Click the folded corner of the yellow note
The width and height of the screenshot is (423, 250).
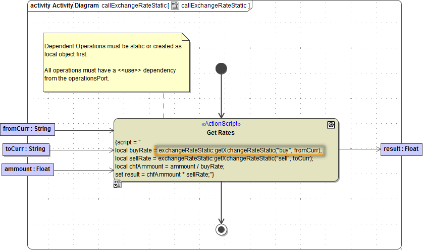185,37
